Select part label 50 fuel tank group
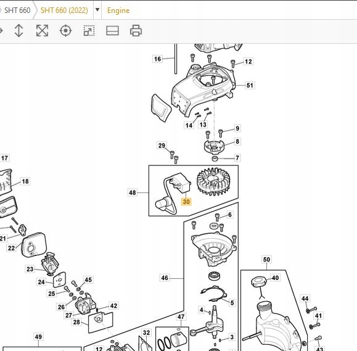This screenshot has height=351, width=357. 266,260
